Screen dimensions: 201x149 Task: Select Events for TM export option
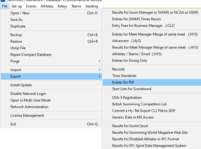click(152, 82)
